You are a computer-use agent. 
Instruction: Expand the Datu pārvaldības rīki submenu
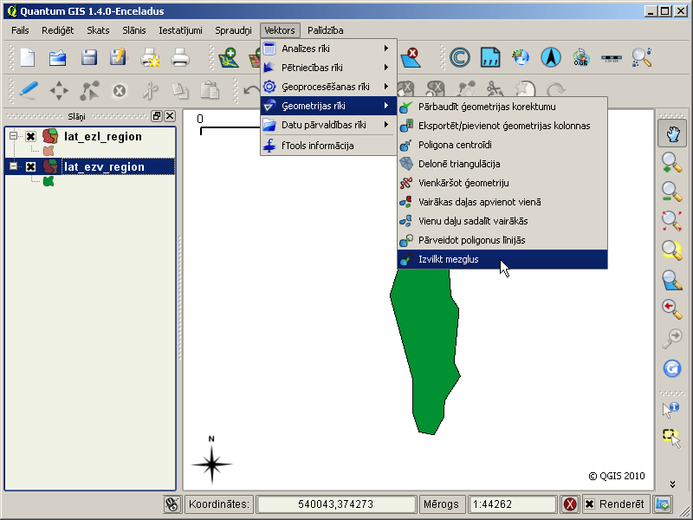point(328,125)
